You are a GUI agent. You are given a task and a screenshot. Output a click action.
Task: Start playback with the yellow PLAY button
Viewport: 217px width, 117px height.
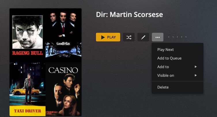pos(108,37)
